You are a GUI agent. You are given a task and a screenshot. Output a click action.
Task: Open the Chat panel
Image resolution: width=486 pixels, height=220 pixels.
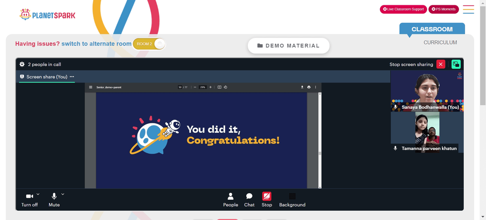tap(249, 200)
